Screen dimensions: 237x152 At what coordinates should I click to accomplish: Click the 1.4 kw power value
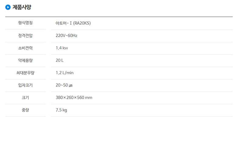[62, 48]
